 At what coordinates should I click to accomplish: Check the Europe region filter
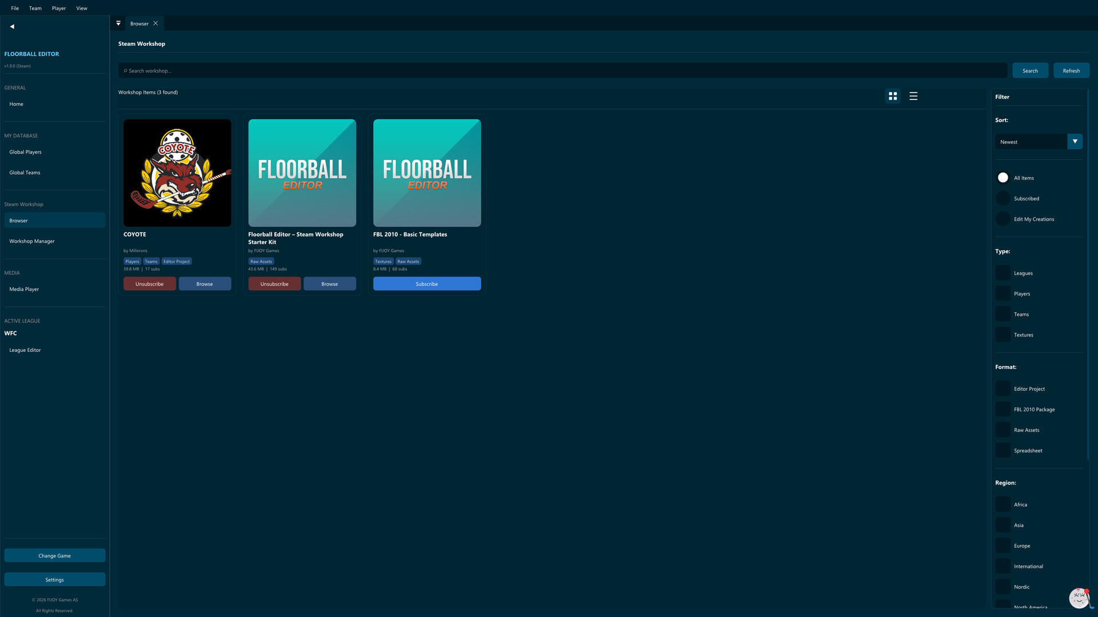(1002, 545)
